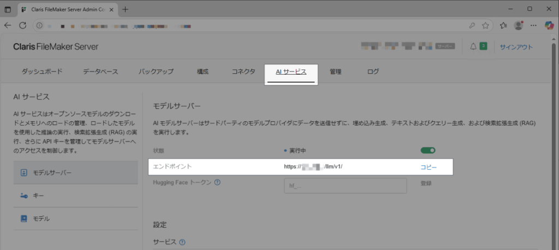Open the tab actions menu icon

tap(8, 9)
